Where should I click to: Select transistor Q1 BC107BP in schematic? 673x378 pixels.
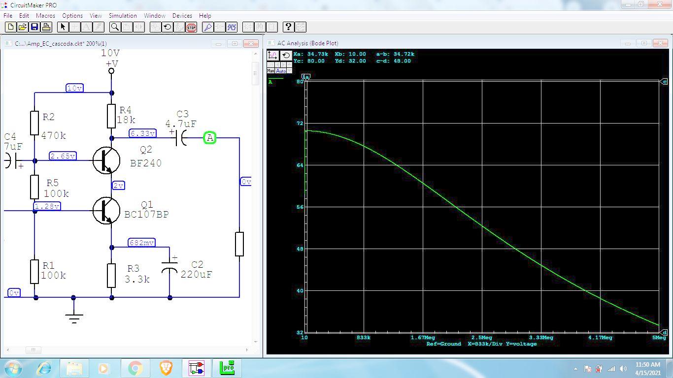(106, 210)
